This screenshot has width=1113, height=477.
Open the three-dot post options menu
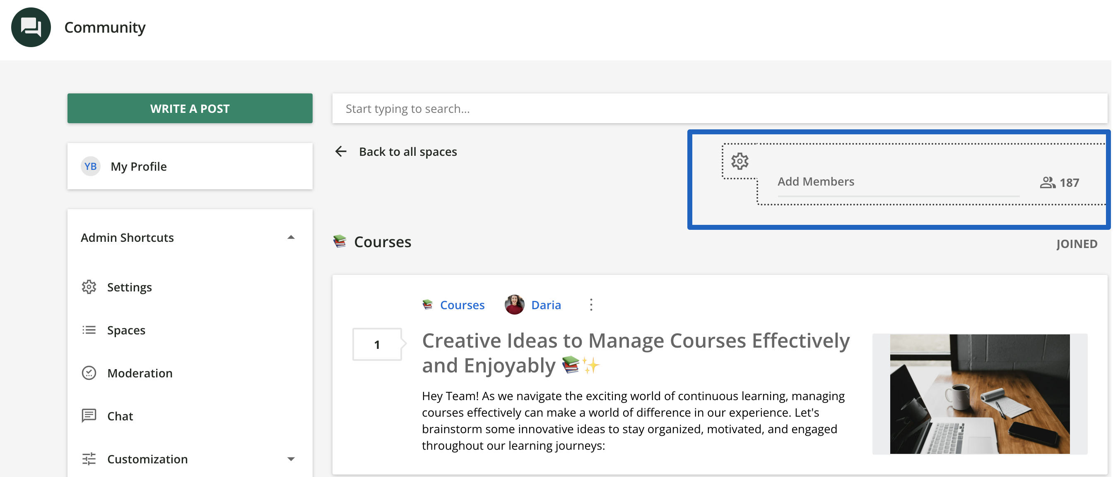click(x=591, y=305)
